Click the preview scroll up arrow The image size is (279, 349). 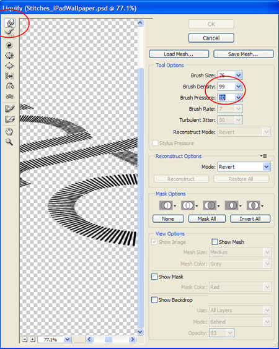[140, 23]
